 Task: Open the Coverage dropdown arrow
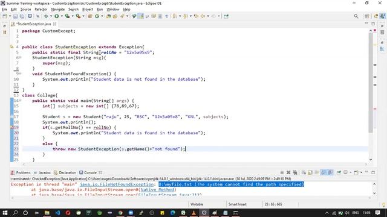point(73,16)
